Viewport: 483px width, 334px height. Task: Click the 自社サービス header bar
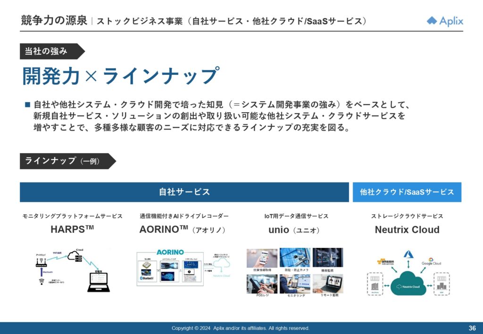click(184, 192)
